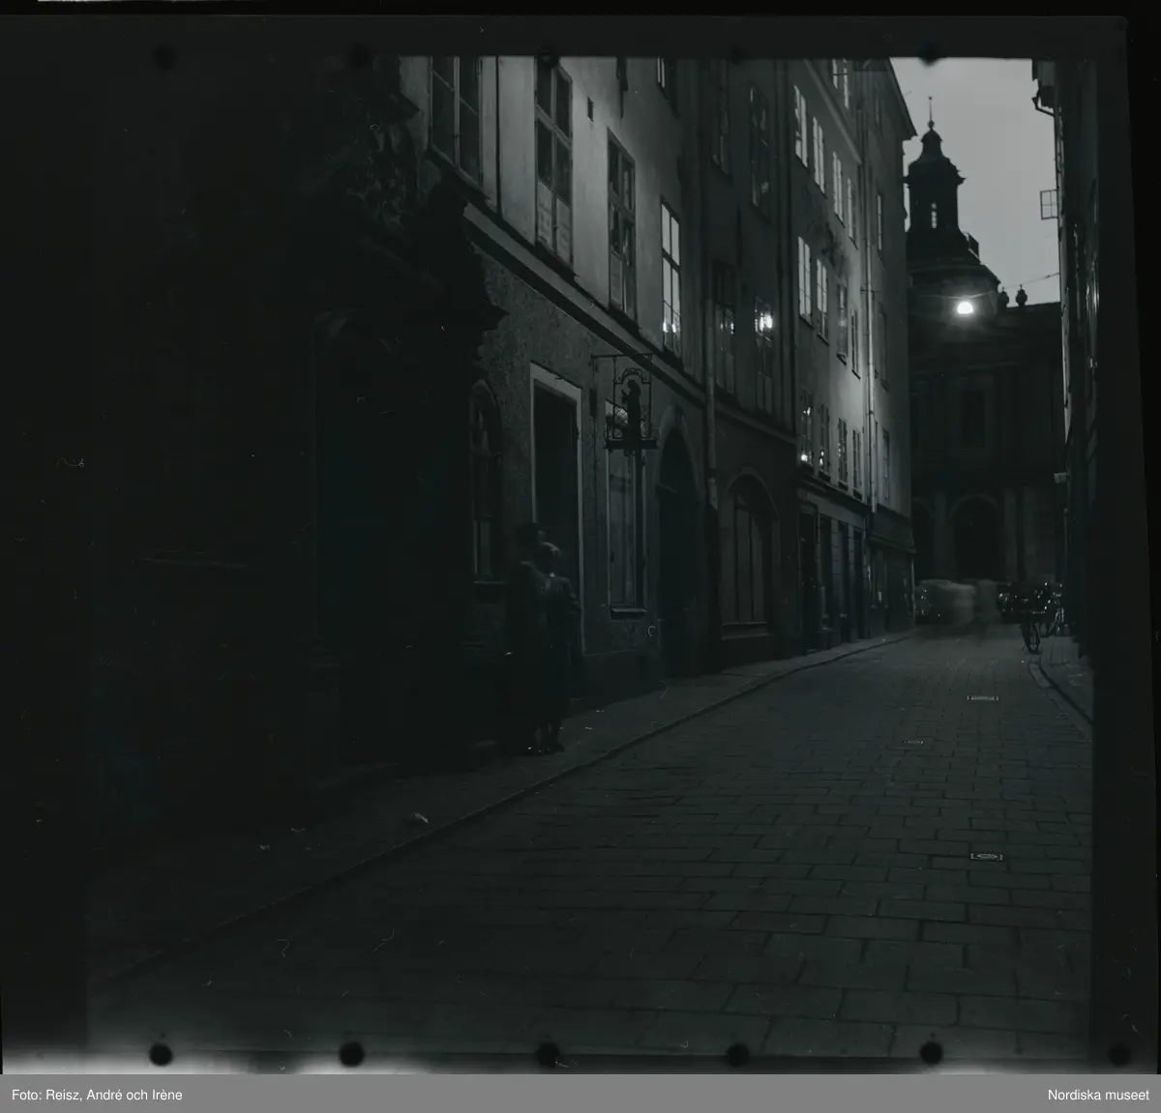Viewport: 1161px width, 1113px height.
Task: Click the parked bicycle on the right
Action: pyautogui.click(x=1031, y=624)
